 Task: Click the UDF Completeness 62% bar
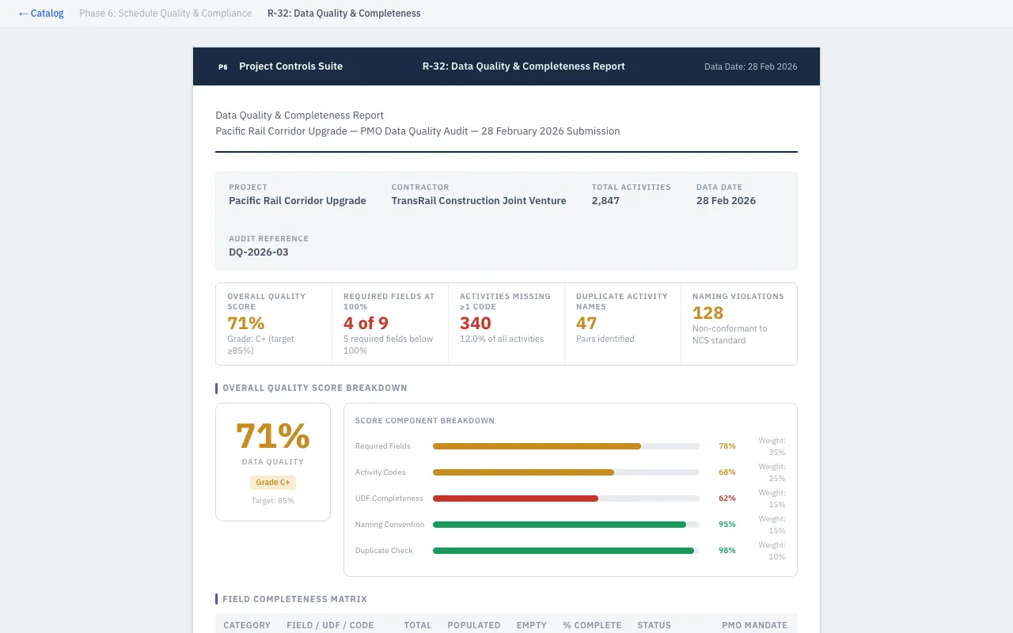566,498
